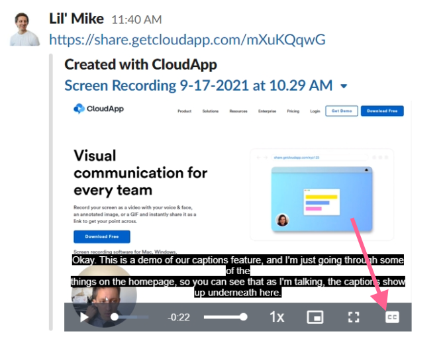Viewport: 447px width, 341px height.
Task: Open share.getcloudapp.com link in message
Action: 187,40
